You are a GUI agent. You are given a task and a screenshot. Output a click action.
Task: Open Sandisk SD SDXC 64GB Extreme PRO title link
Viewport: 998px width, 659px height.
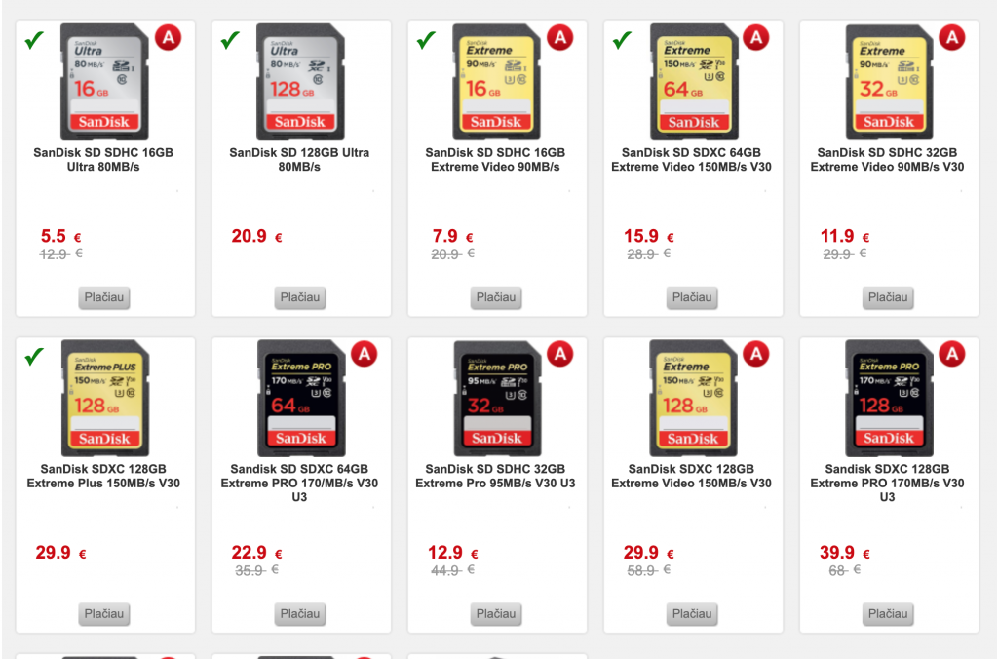299,483
